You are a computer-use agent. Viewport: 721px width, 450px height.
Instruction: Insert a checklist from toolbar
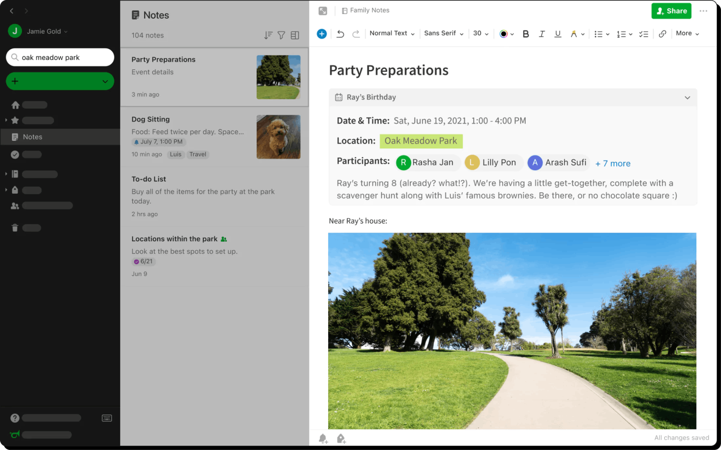[x=644, y=34]
